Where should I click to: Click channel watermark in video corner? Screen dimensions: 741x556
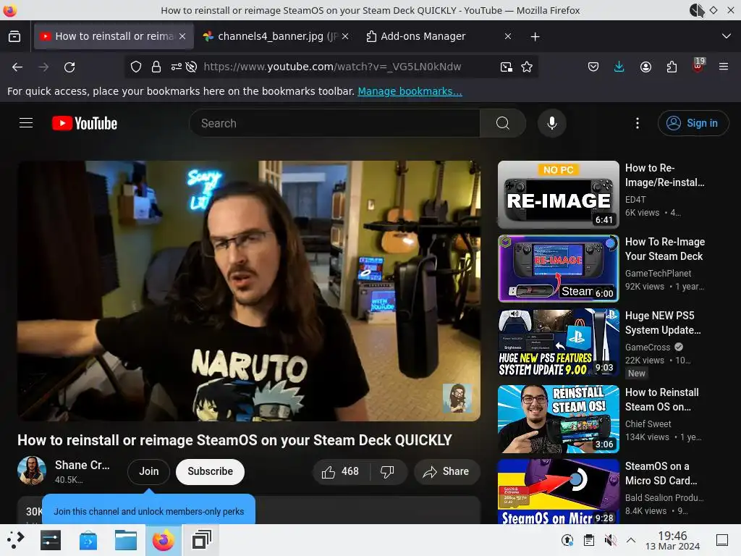click(456, 397)
